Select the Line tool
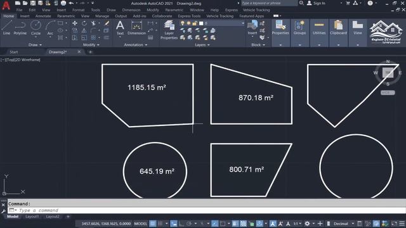 click(6, 28)
